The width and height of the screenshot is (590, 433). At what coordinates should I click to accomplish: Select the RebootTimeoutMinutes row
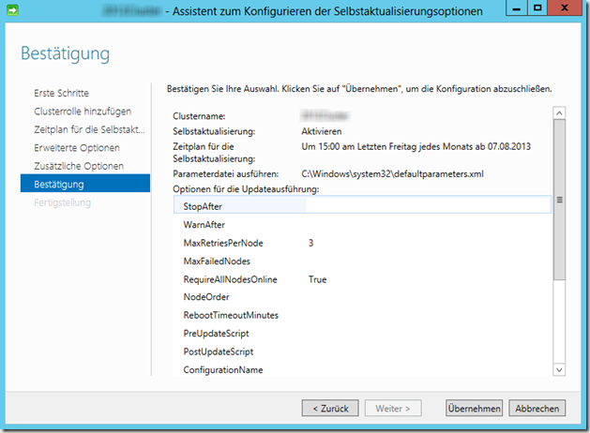(x=362, y=315)
